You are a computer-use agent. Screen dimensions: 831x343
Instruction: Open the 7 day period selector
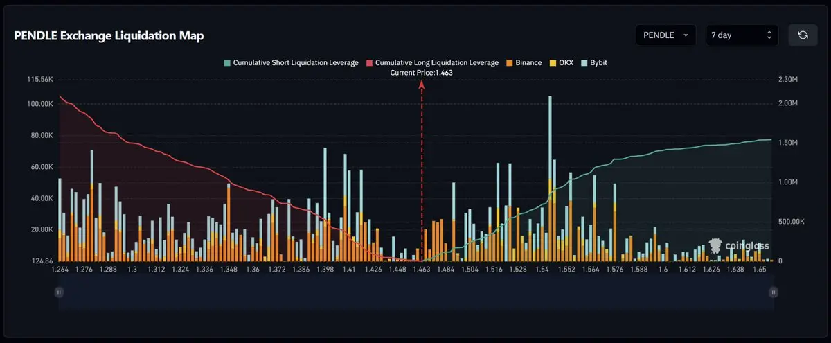[742, 35]
